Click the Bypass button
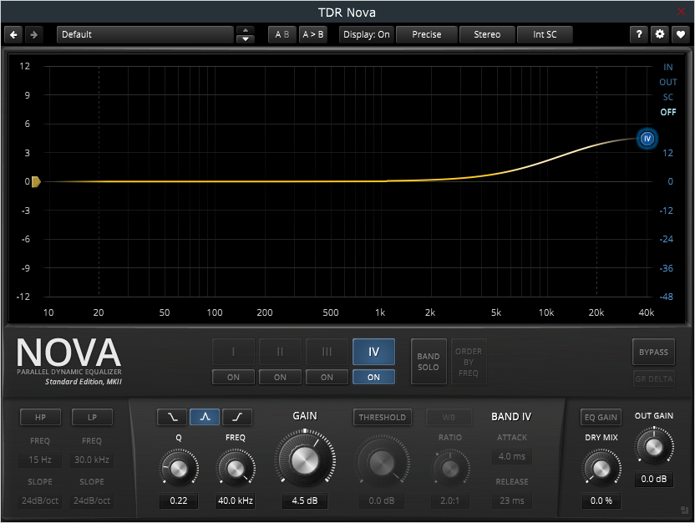The image size is (695, 523). pos(653,352)
